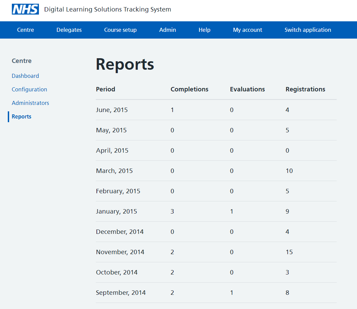The width and height of the screenshot is (357, 309).
Task: Select the Reports sidebar link
Action: (x=21, y=116)
